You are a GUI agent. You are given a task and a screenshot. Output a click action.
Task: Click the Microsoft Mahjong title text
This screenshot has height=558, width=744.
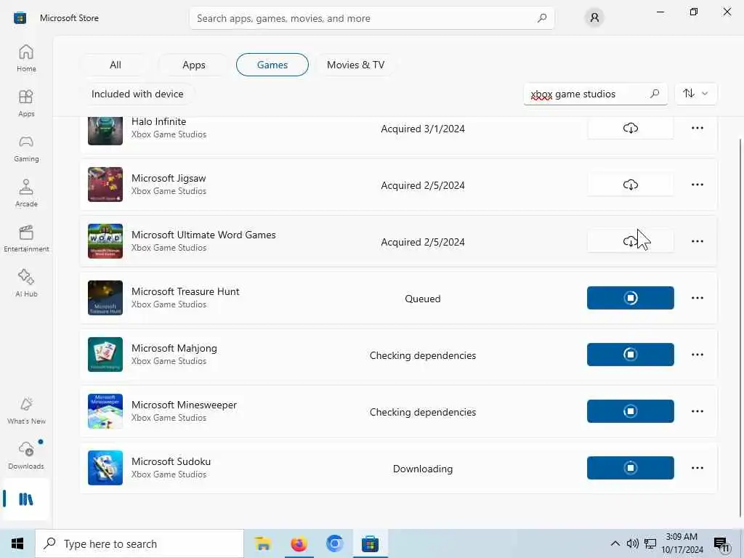[x=174, y=348]
